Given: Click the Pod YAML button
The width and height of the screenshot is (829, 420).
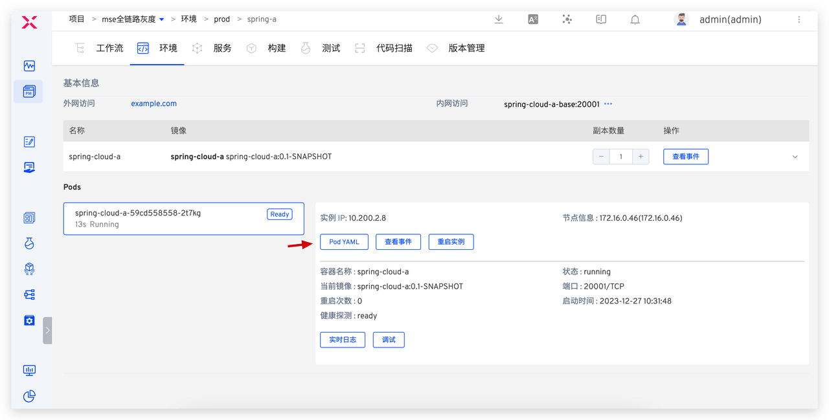Looking at the screenshot, I should click(344, 241).
